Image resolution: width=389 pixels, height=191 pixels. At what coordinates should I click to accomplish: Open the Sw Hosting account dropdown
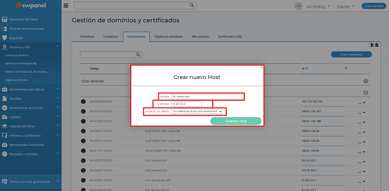[x=318, y=7]
